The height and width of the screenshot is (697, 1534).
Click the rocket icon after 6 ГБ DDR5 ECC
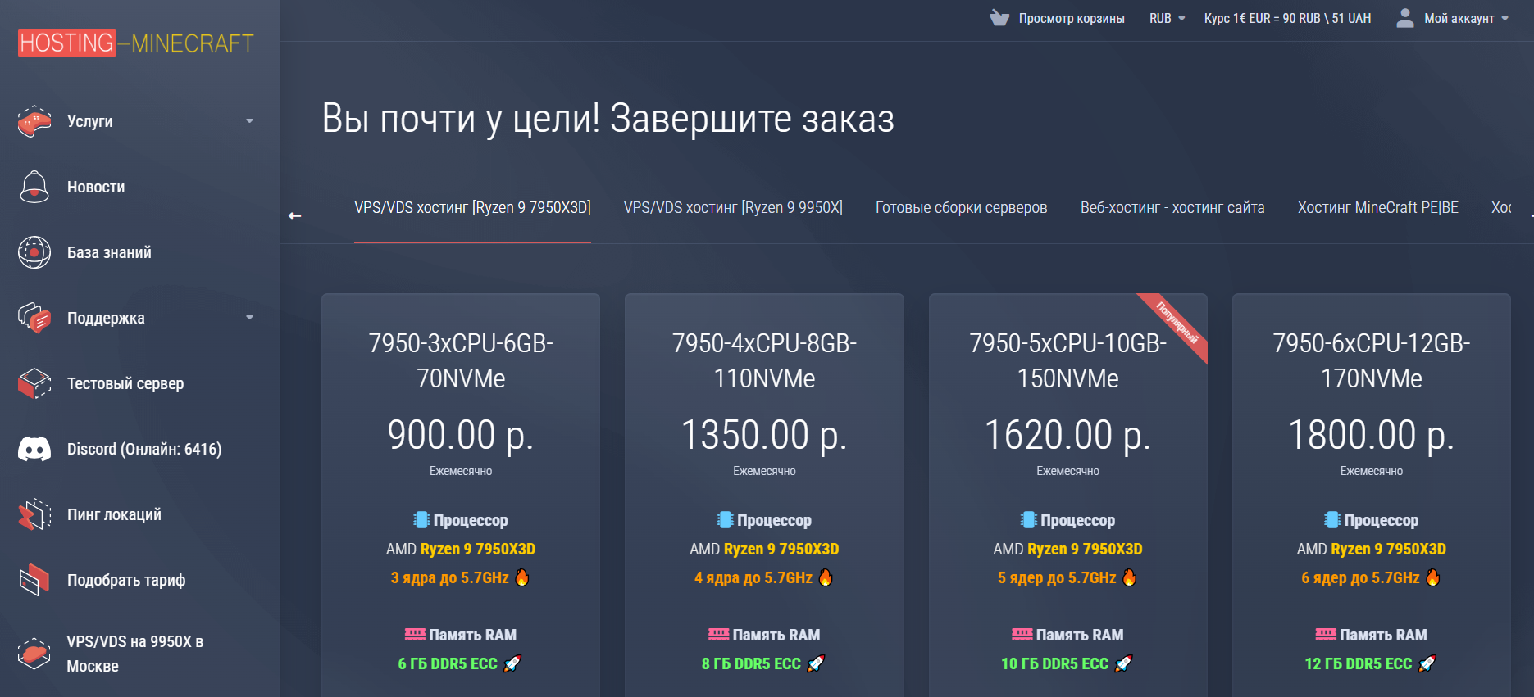pos(512,663)
